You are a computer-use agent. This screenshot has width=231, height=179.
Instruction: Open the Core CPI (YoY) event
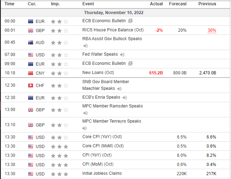(x=102, y=137)
